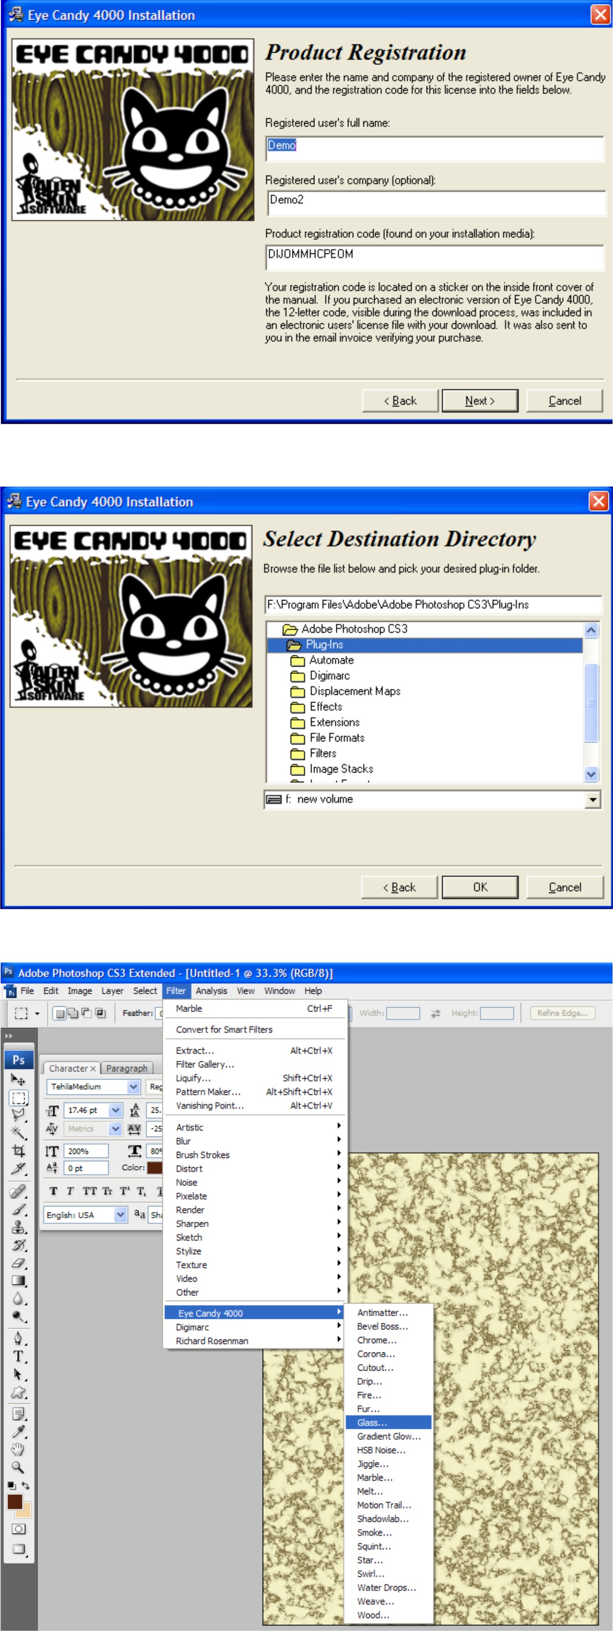Enable New Selection mode in options bar
Viewport: 613px width, 1631px height.
click(x=60, y=1013)
